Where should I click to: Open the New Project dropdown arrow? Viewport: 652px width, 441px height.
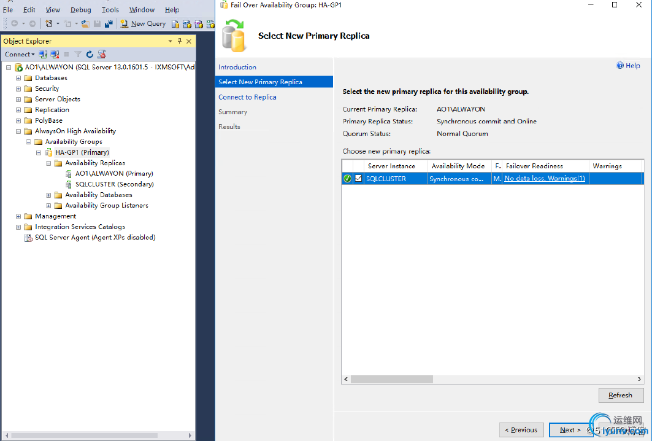pyautogui.click(x=58, y=24)
